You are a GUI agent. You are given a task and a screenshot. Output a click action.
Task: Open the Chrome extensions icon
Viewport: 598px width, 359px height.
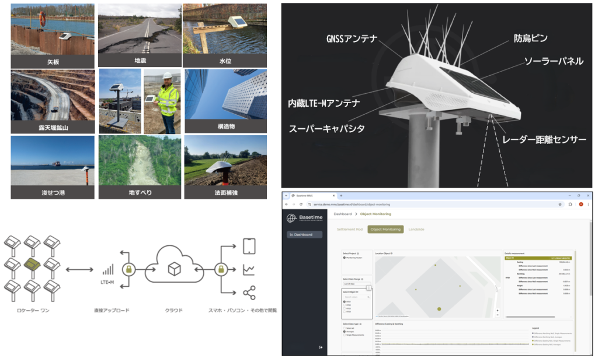coord(571,205)
